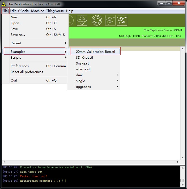Select Save in the File menu
This screenshot has height=189, width=187.
[35, 29]
